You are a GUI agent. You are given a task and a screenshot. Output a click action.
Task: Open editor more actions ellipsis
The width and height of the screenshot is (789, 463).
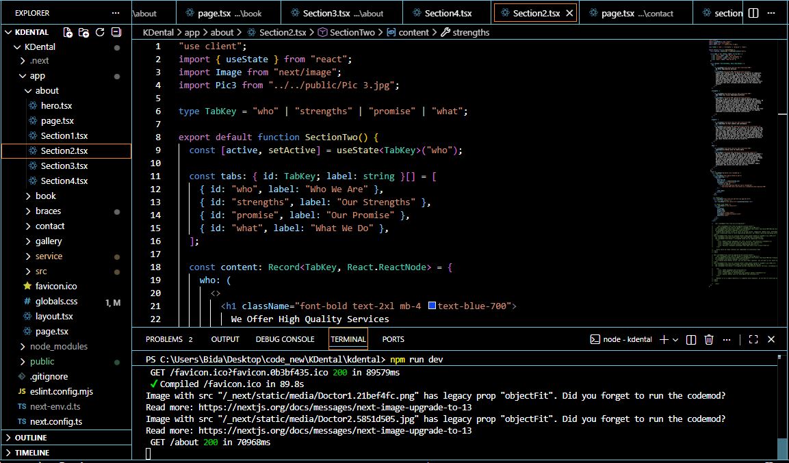tap(771, 13)
